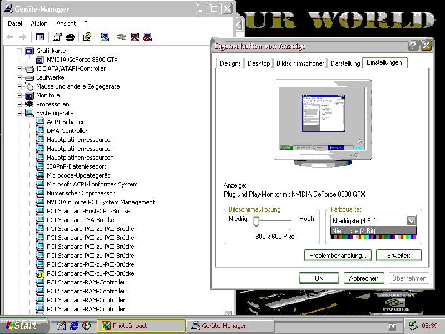Open the Aktion menu

tap(39, 23)
